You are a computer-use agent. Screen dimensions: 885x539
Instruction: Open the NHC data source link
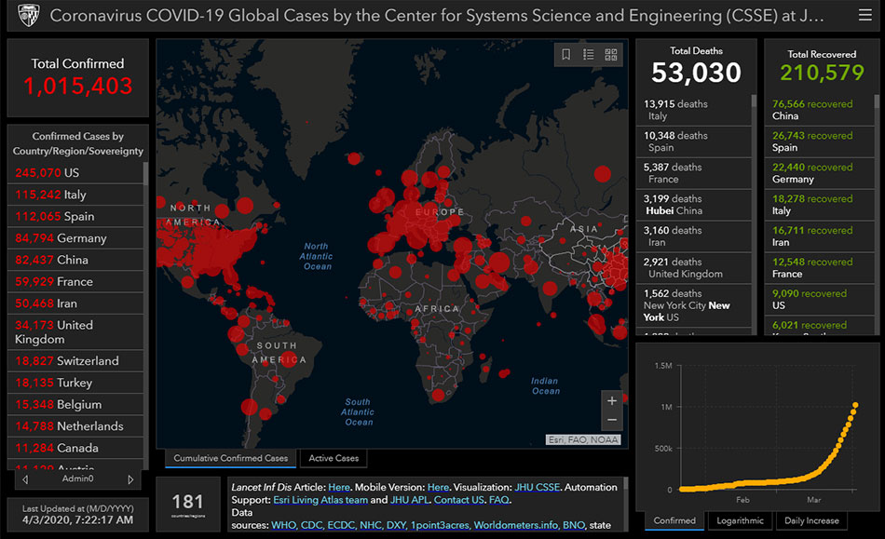pos(370,525)
